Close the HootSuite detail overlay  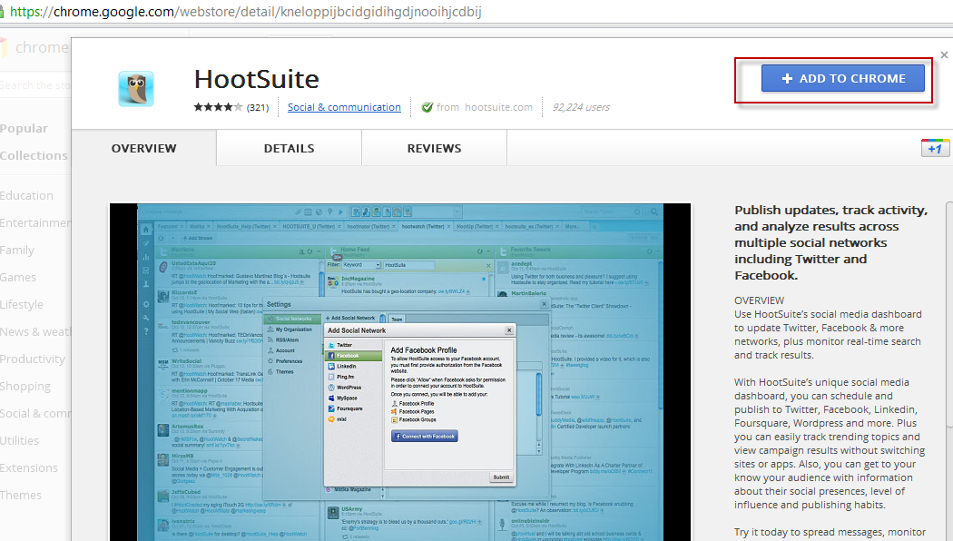click(x=944, y=54)
